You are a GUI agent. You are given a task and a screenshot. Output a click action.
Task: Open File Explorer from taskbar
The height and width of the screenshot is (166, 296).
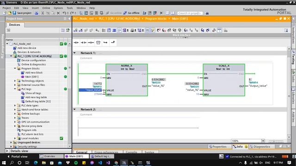point(44,163)
